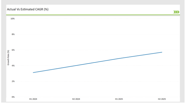Click the 2% dotted gridline

click(x=97, y=81)
